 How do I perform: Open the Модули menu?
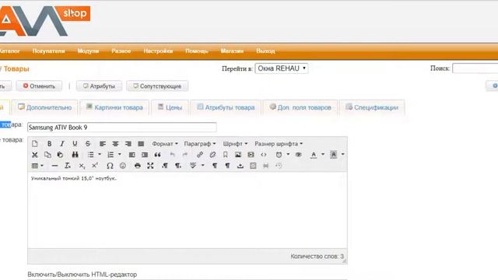(88, 51)
